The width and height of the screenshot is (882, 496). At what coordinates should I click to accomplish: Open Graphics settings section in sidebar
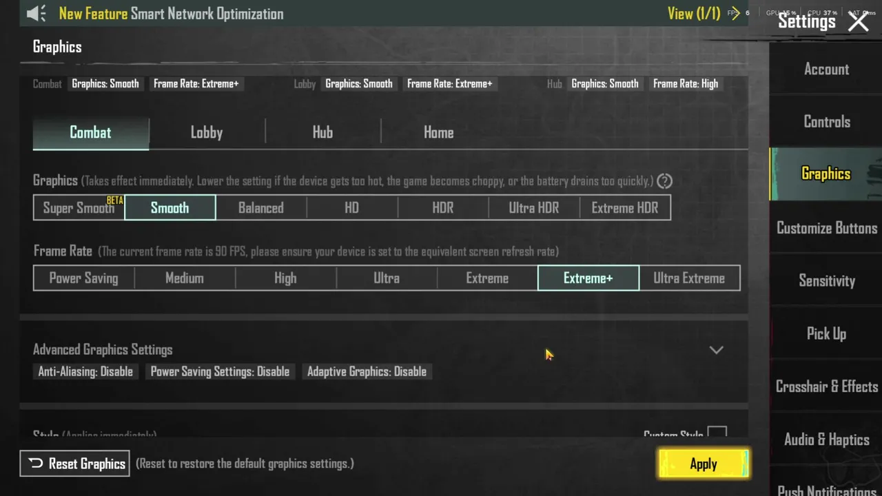tap(826, 174)
